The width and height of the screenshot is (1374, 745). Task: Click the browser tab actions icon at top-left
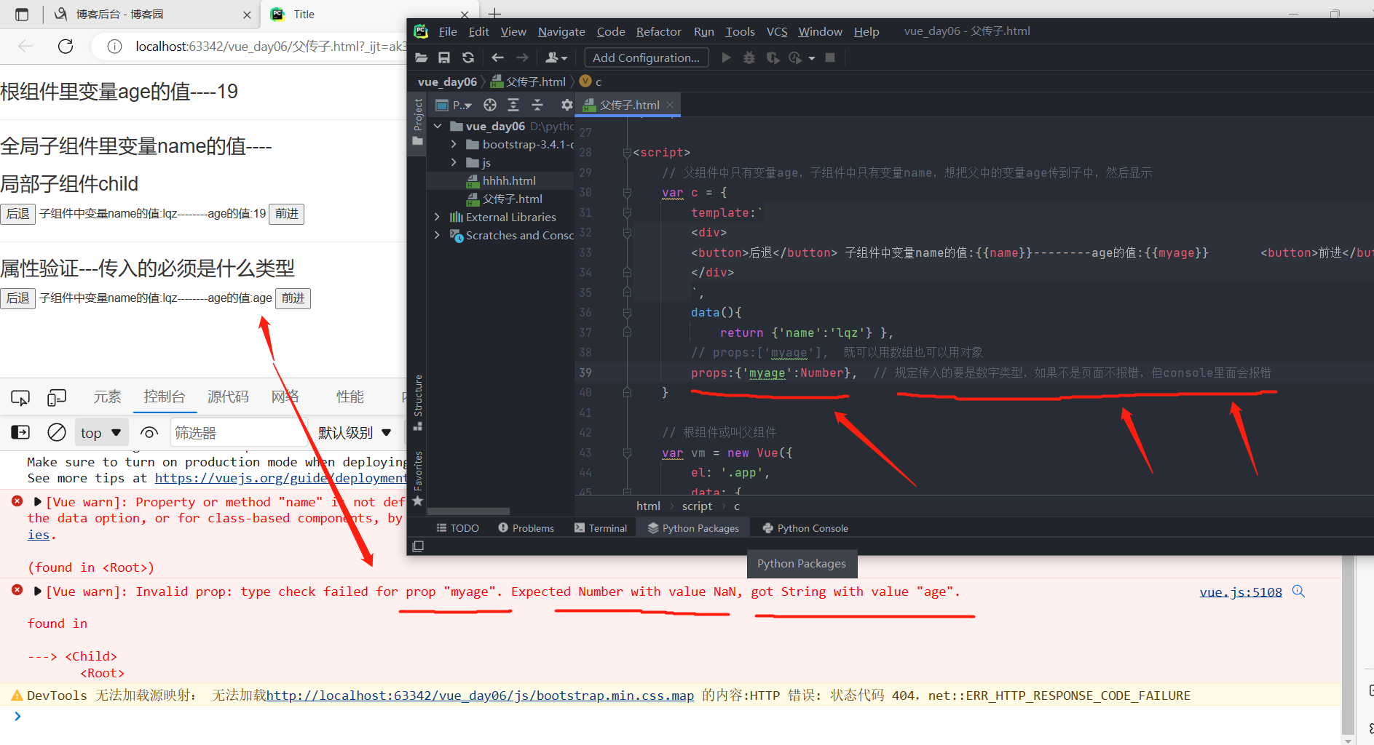[22, 15]
